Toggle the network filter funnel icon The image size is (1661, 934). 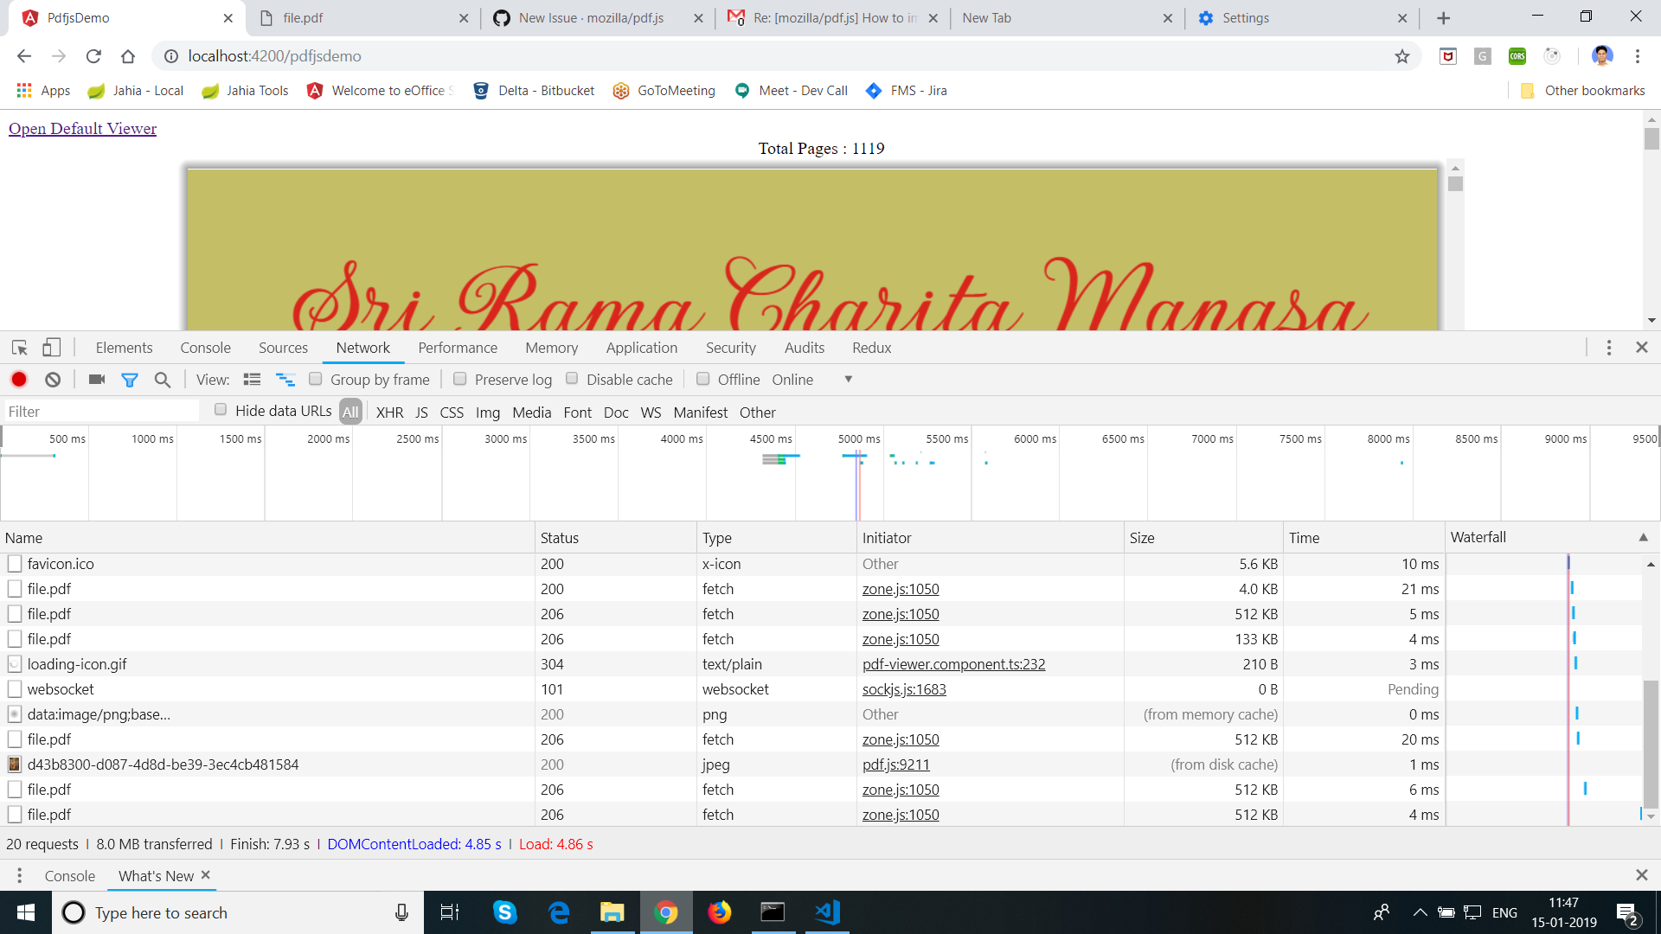coord(130,380)
